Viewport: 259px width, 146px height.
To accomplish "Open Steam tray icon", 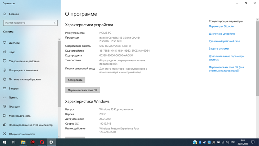I will (x=205, y=142).
